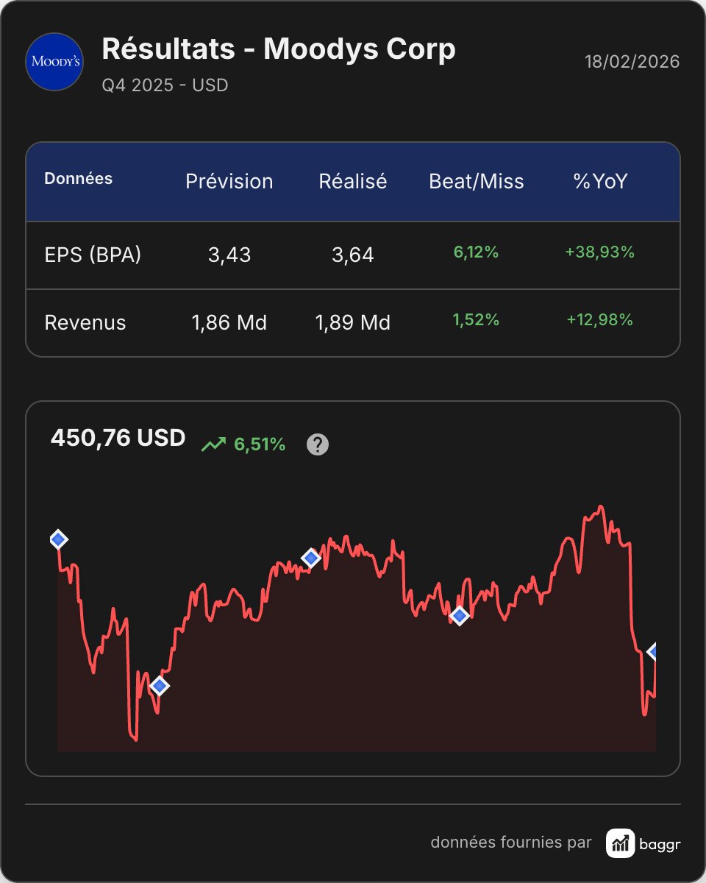
Task: Click the EPS actual value 3,64
Action: click(353, 255)
